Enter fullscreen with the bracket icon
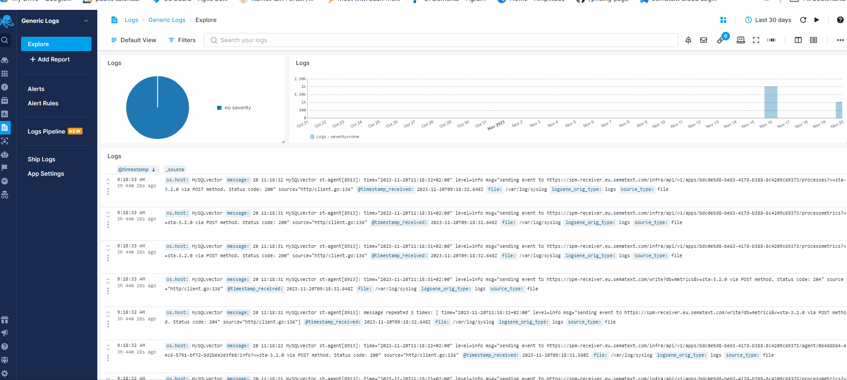The height and width of the screenshot is (380, 847). 756,40
